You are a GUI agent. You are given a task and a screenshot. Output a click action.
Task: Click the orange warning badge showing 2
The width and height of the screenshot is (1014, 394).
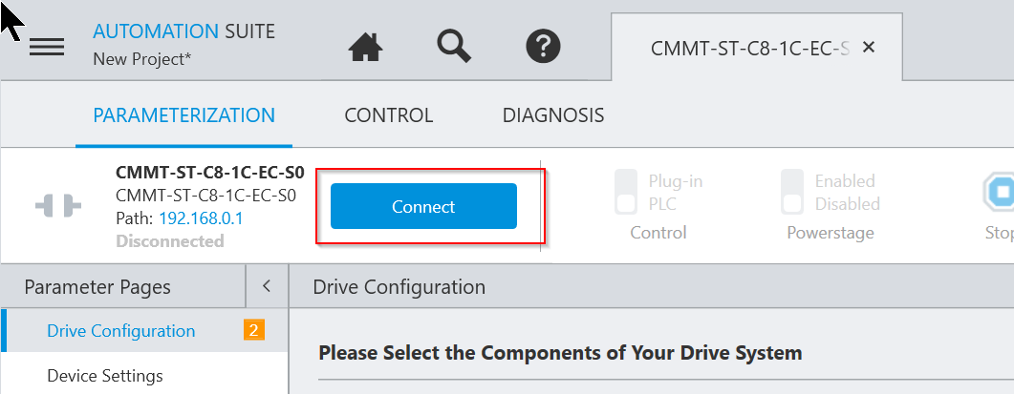253,331
